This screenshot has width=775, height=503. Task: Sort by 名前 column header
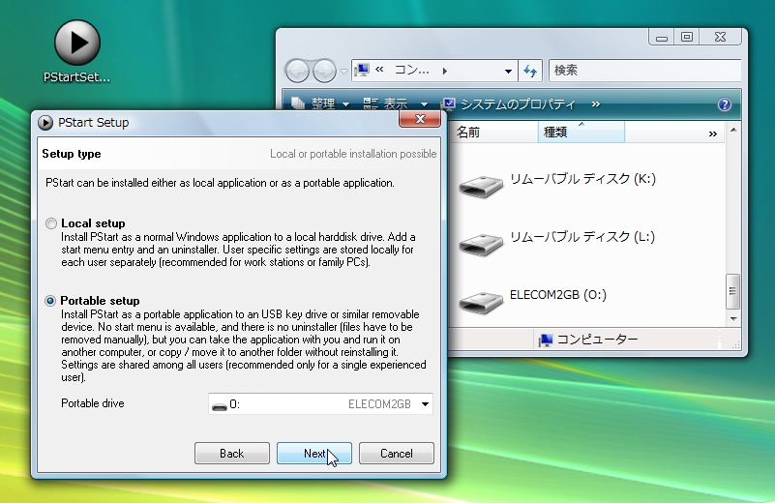click(x=494, y=133)
